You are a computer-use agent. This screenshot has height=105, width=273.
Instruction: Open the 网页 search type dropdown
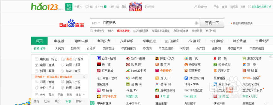tap(96, 23)
